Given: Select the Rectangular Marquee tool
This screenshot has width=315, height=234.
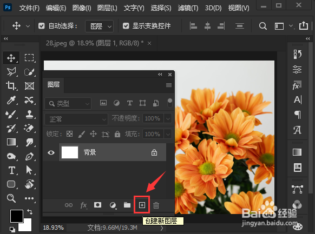Looking at the screenshot, I should click(29, 58).
